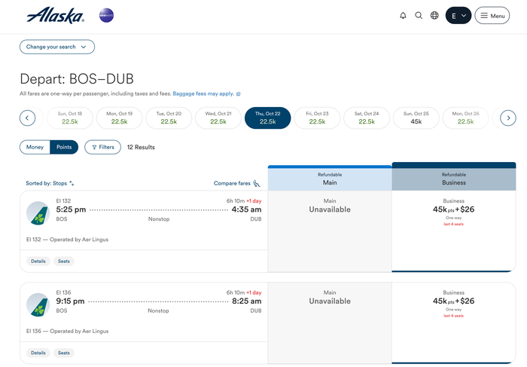The width and height of the screenshot is (527, 367).
Task: Open the account E dropdown
Action: click(458, 16)
